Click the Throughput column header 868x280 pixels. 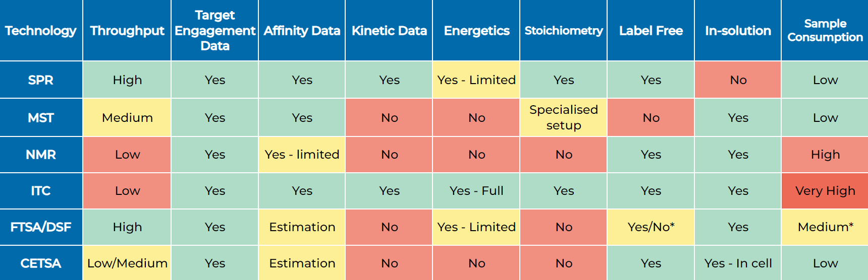point(127,31)
